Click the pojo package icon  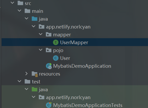pos(49,50)
